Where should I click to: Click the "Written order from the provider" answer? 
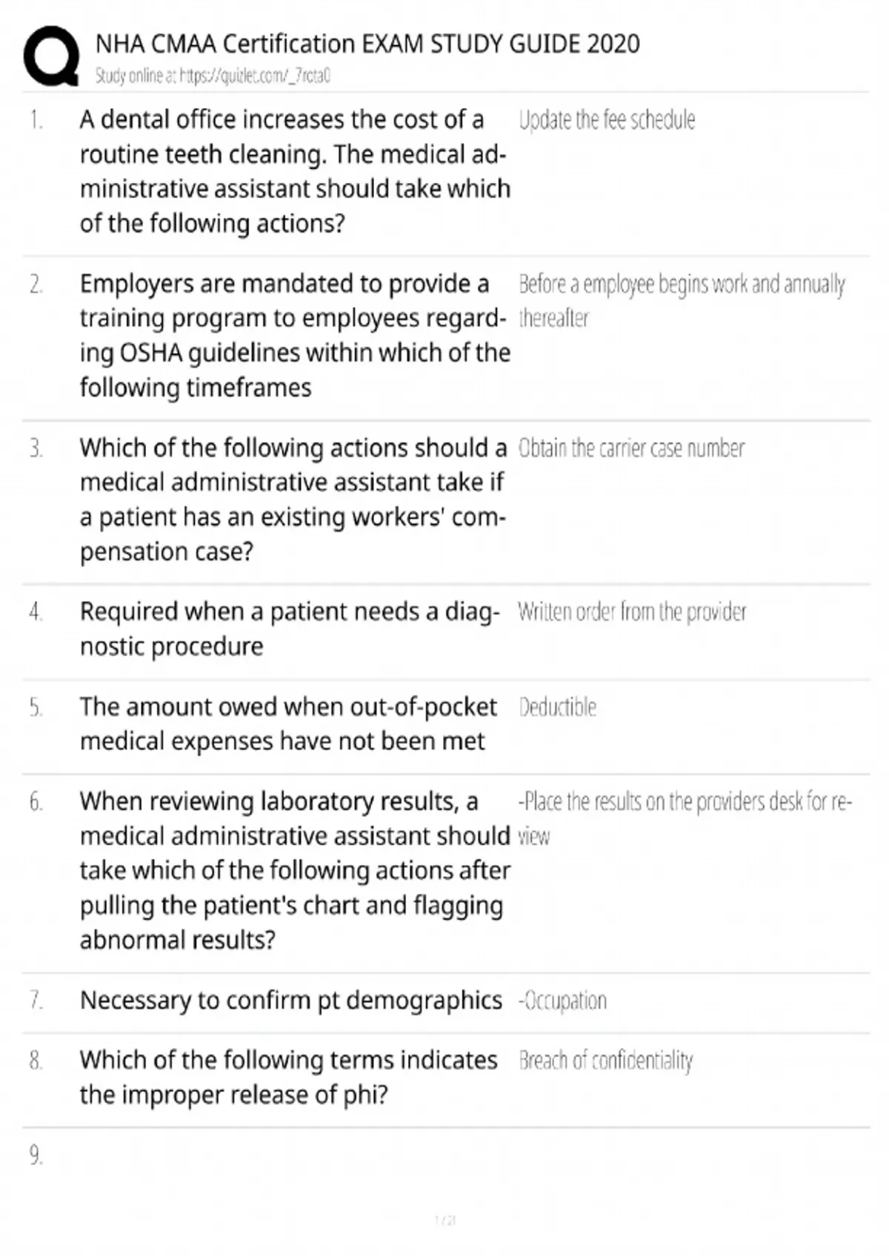632,612
